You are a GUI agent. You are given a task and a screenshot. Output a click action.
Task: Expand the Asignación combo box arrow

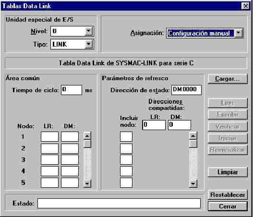click(x=238, y=33)
